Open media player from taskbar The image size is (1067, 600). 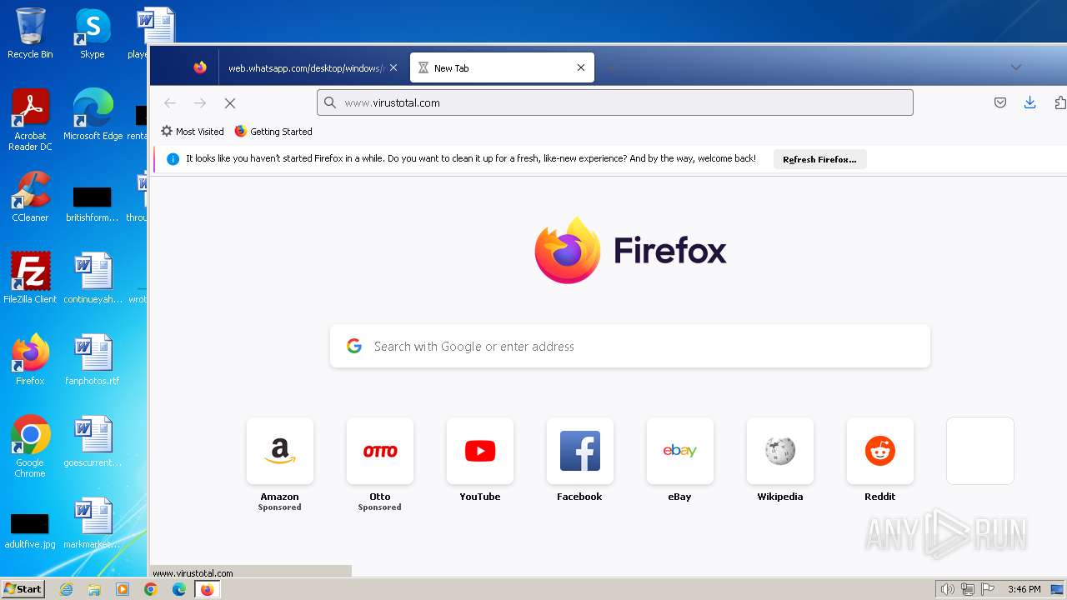[x=123, y=589]
